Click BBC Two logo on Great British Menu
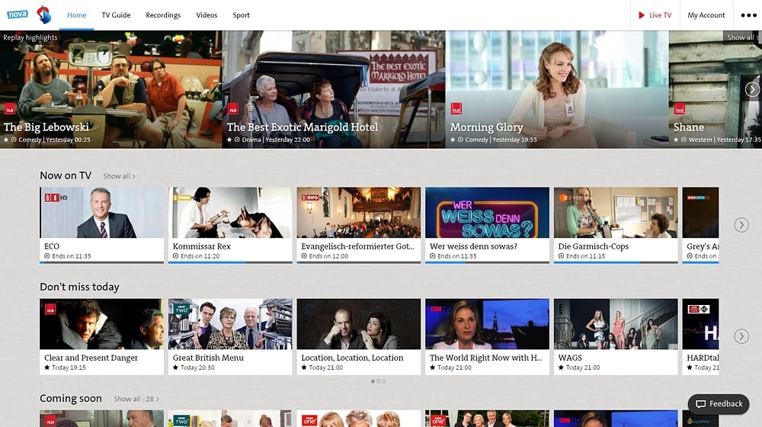The height and width of the screenshot is (427, 762). coord(182,310)
